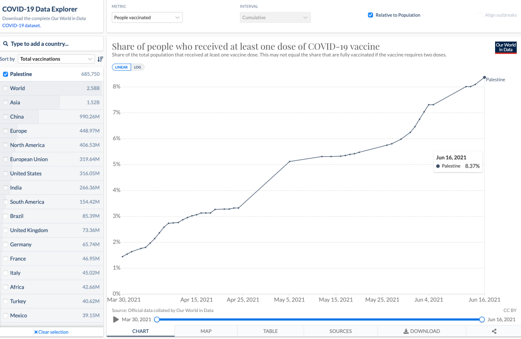Screen dimensions: 521x339
Task: Switch to the Table tab
Action: tap(270, 331)
